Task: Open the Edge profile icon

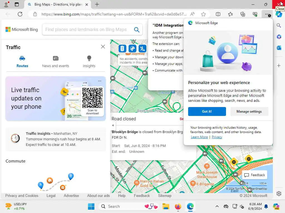Action: click(7, 4)
